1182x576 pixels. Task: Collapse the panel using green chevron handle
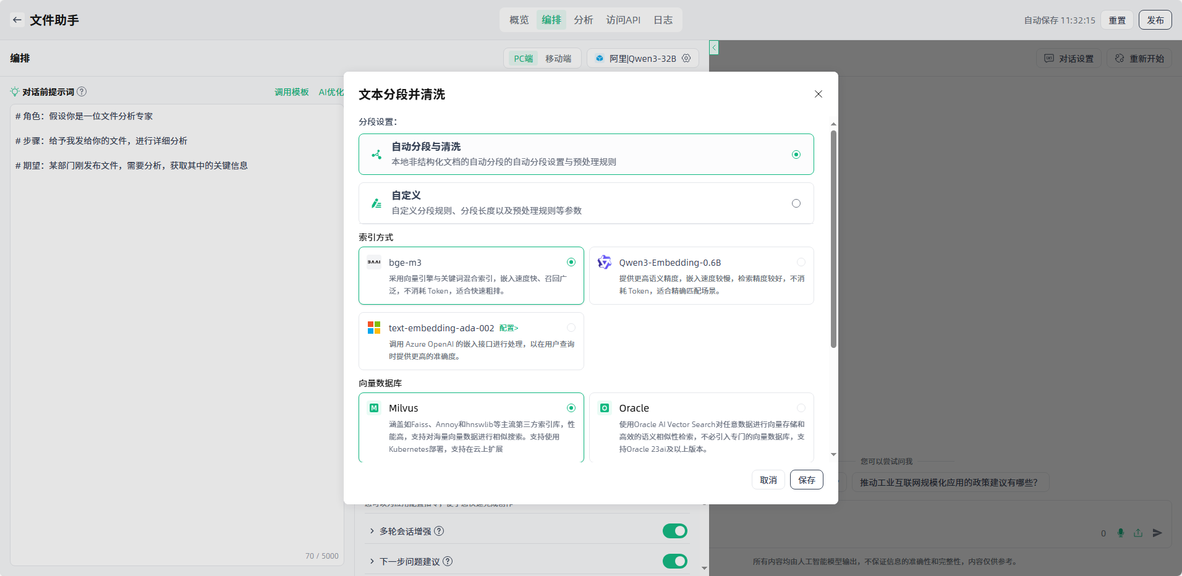714,48
